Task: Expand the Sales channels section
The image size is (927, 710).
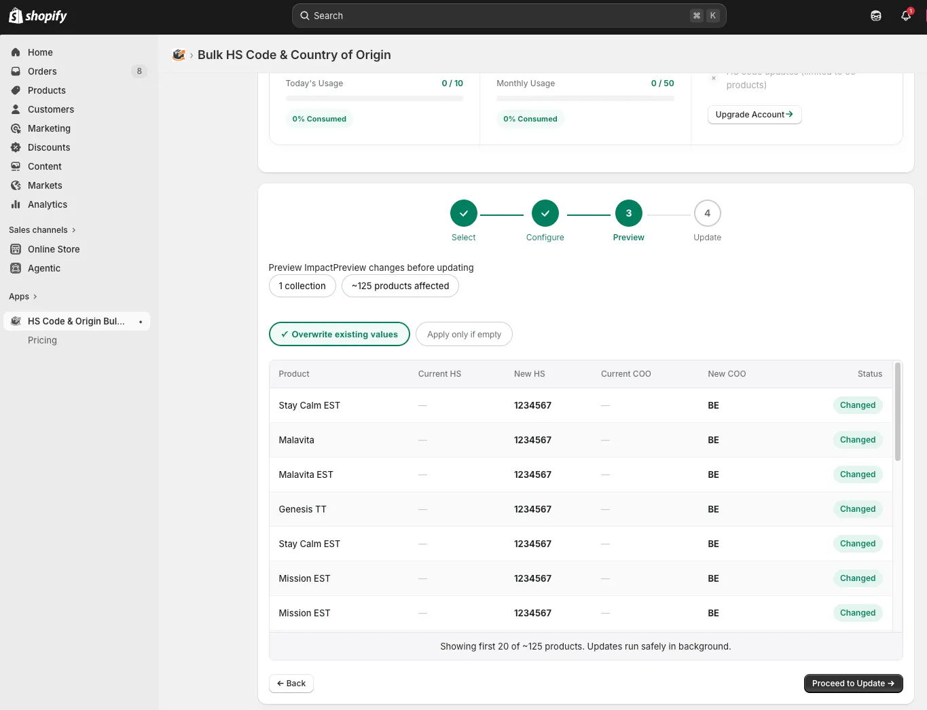Action: pos(42,230)
